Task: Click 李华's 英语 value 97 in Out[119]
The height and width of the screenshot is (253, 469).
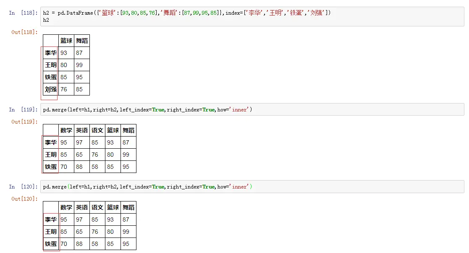Action: tap(81, 142)
